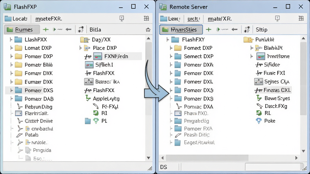Click the sort icon beside "Bitla"
The image size is (310, 174).
click(x=81, y=29)
